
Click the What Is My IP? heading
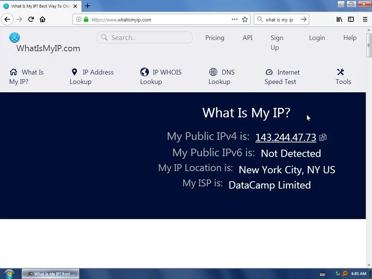pos(246,113)
